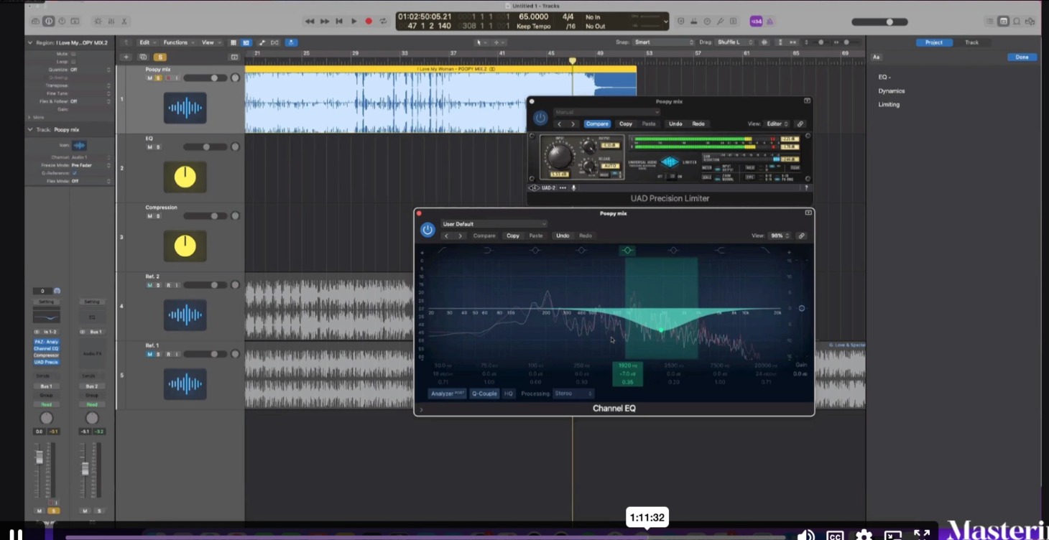Open the Manual preset dropdown in limiter window
The height and width of the screenshot is (540, 1049).
click(x=606, y=112)
